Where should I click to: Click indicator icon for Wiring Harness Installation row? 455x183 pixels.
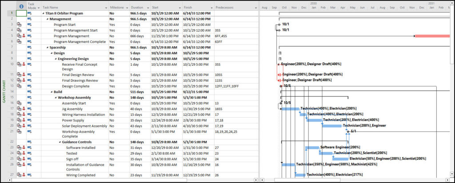(19, 115)
